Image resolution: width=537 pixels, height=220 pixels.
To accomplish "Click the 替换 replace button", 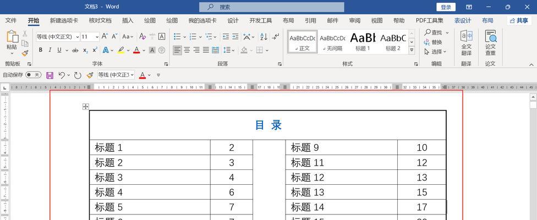I will pos(433,42).
